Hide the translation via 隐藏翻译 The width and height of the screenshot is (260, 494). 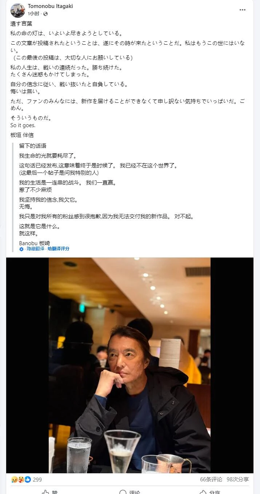[36, 249]
